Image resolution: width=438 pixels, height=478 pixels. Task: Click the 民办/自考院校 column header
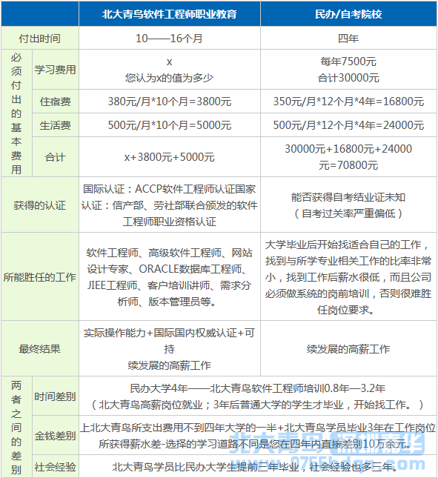click(x=348, y=14)
